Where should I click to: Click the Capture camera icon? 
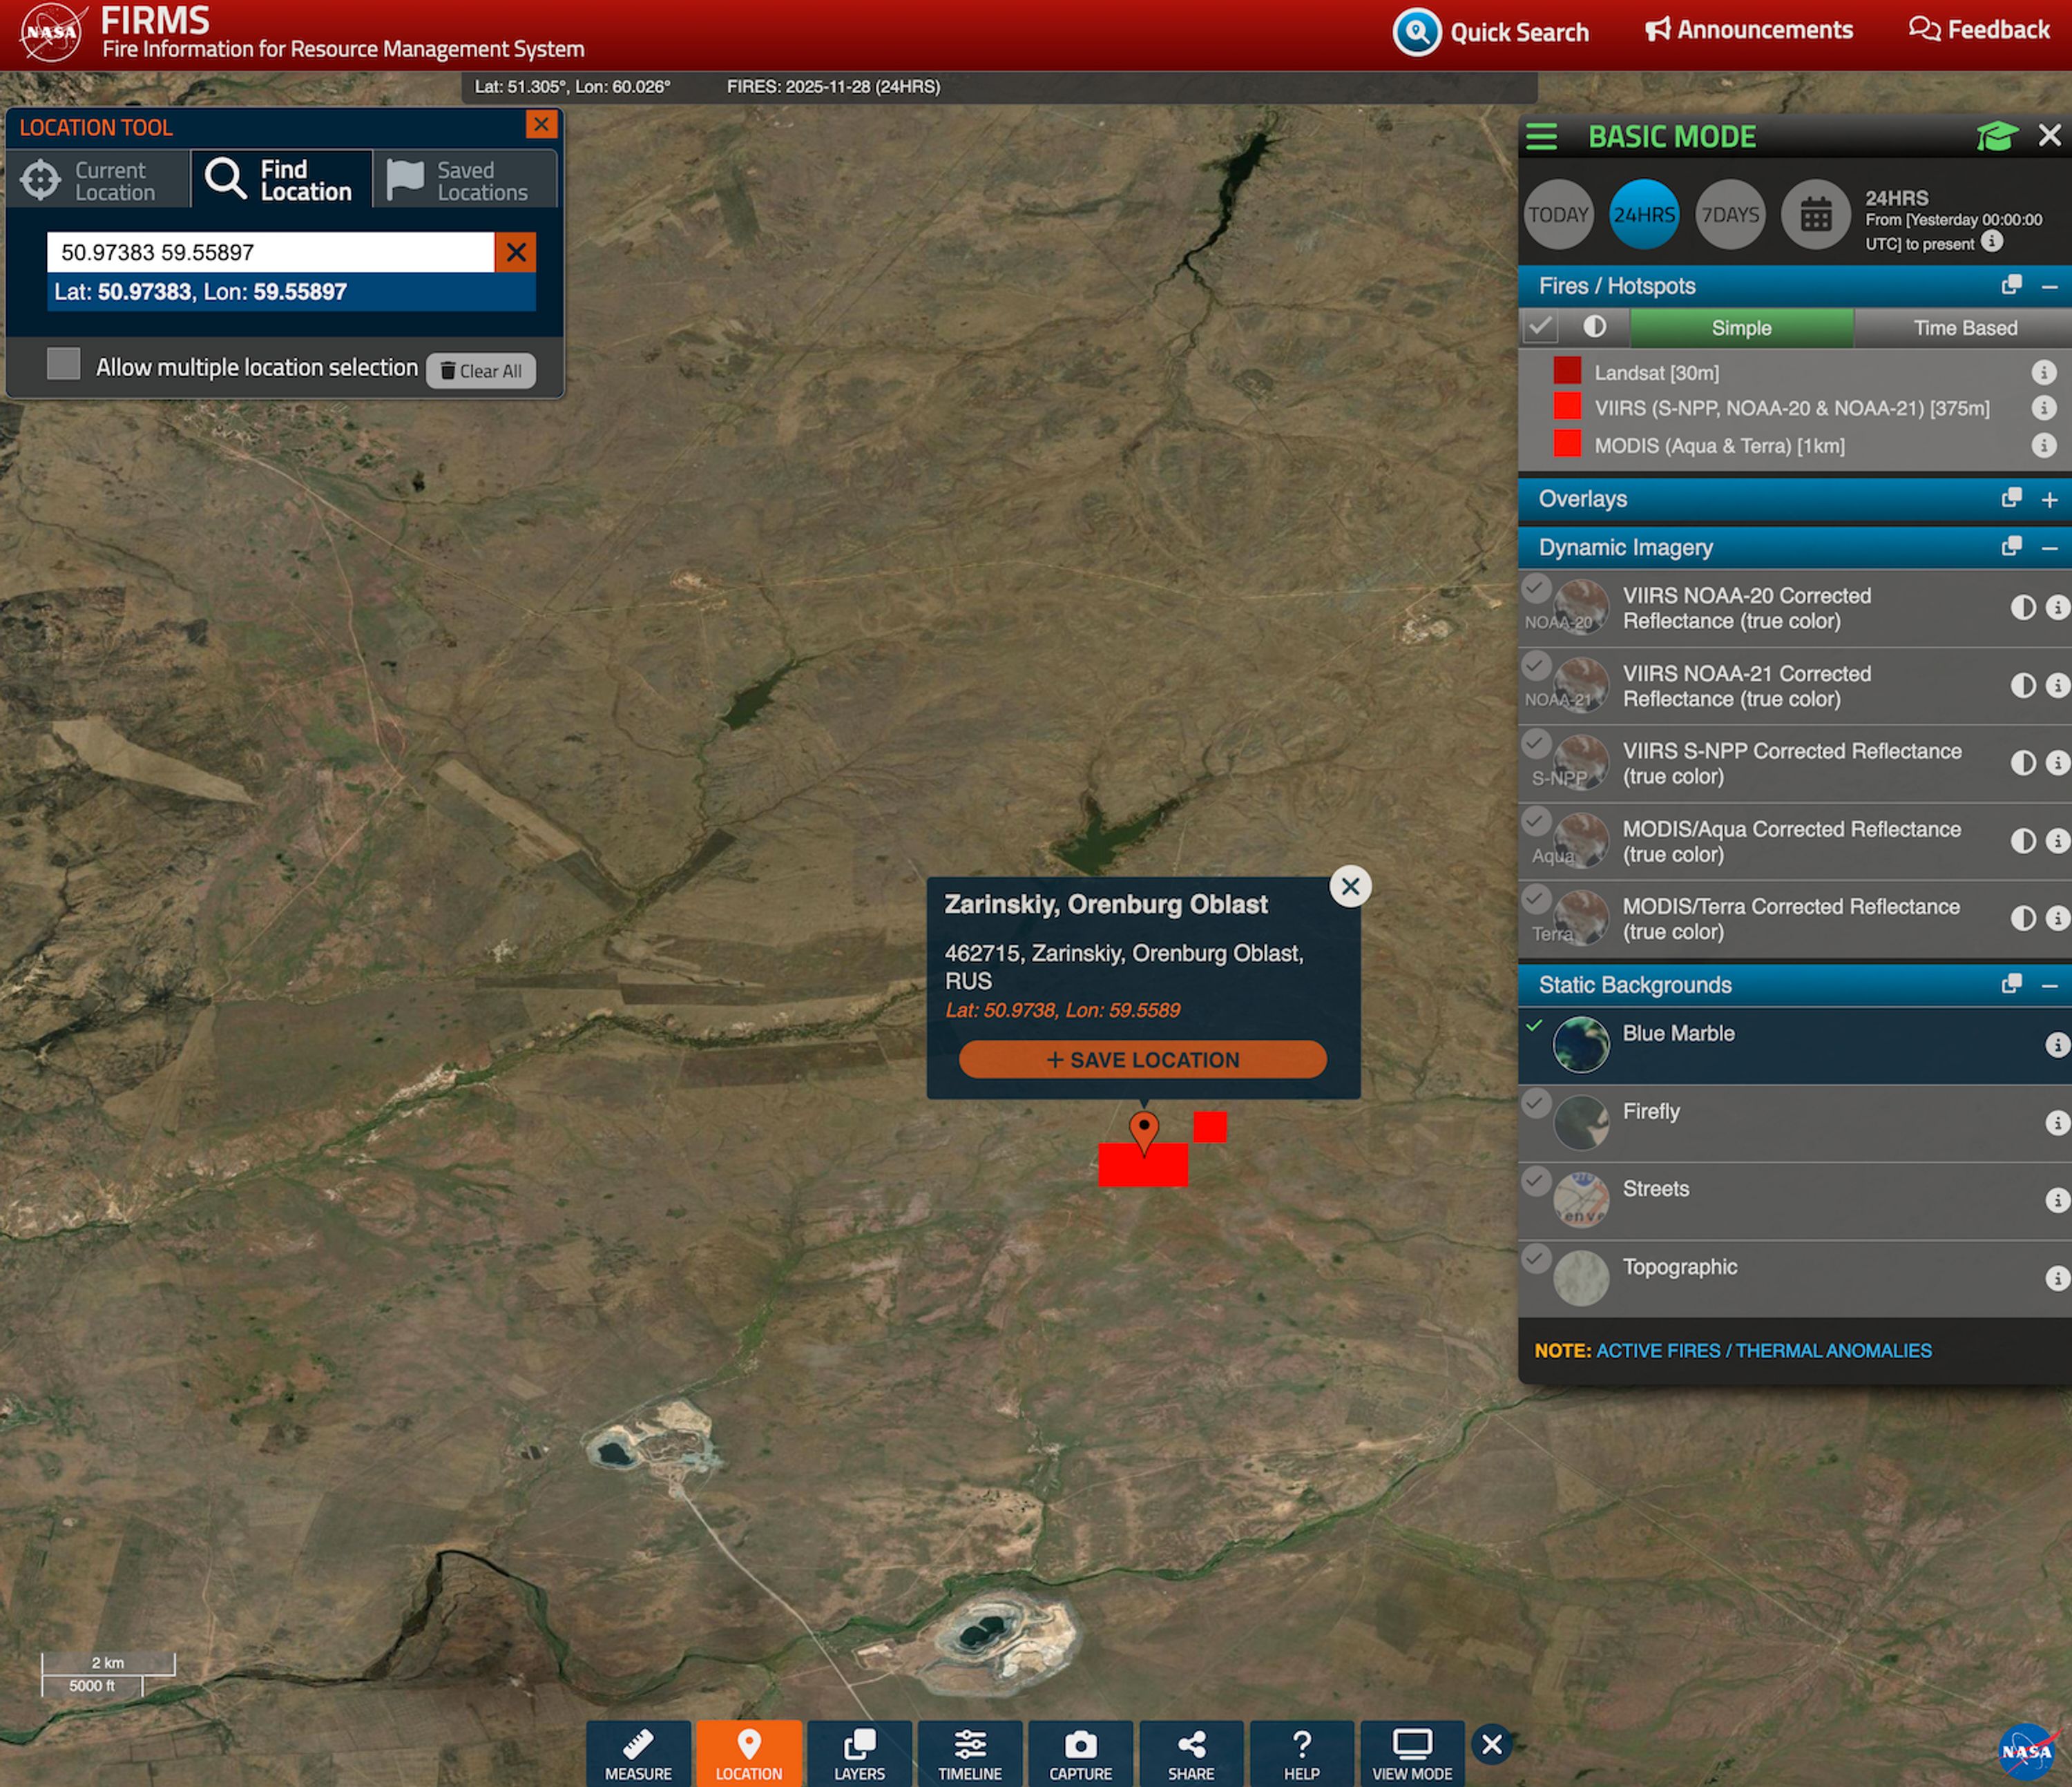(1080, 1745)
